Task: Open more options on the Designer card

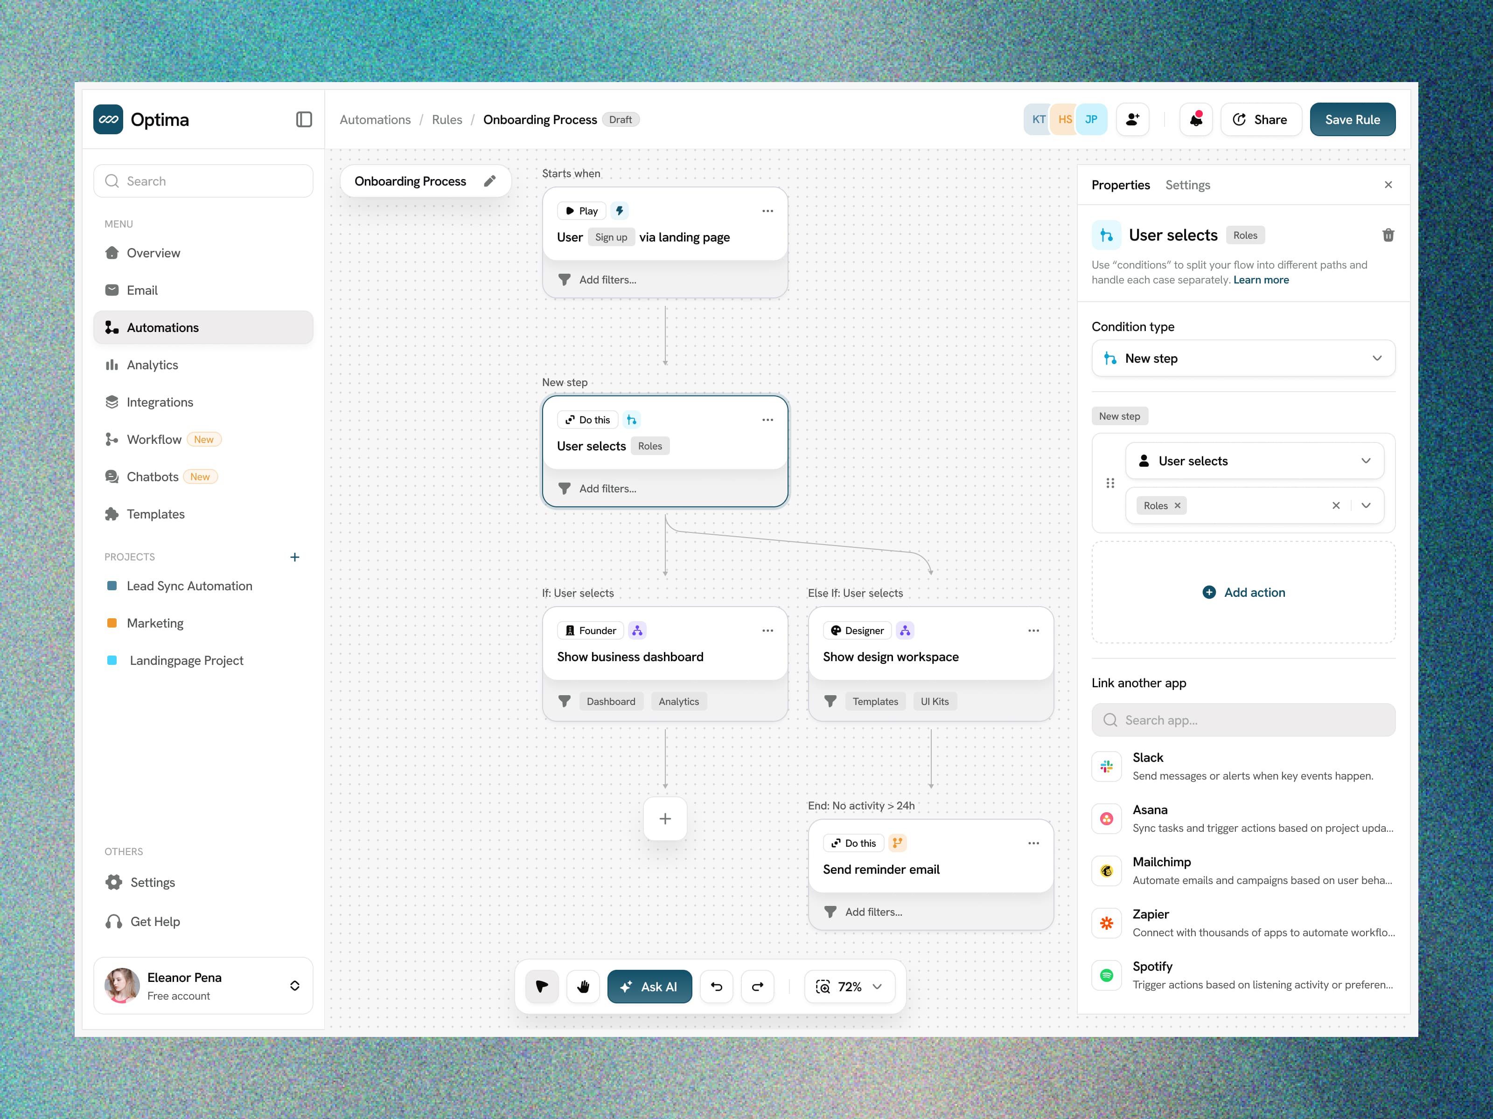Action: (1033, 630)
